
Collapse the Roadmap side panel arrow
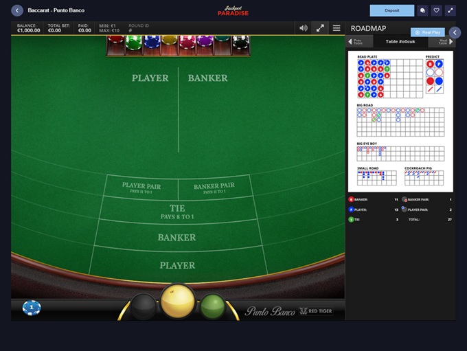[455, 32]
